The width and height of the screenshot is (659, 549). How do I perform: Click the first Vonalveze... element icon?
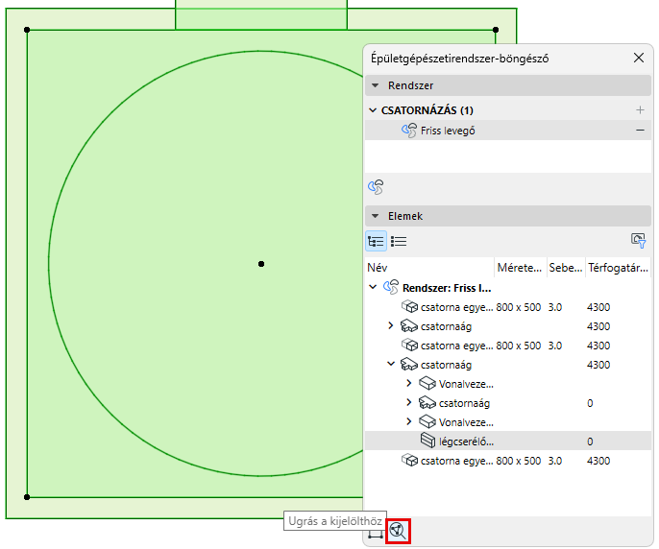(x=427, y=384)
